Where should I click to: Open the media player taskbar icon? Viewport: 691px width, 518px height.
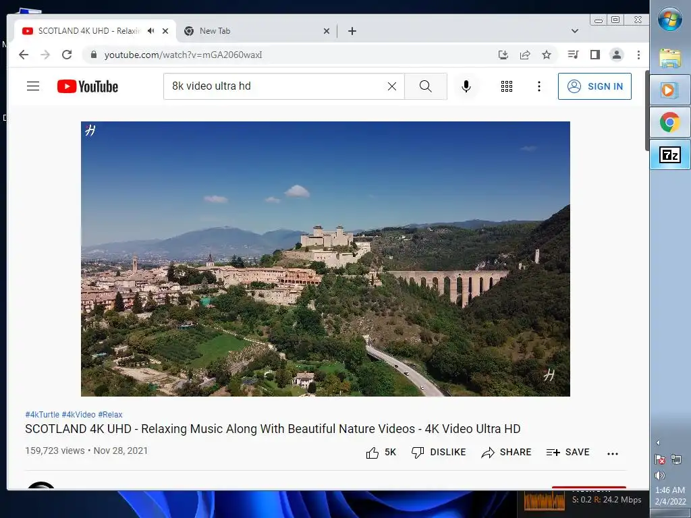click(670, 90)
